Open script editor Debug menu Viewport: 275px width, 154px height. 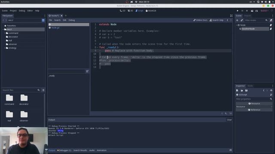pyautogui.click(x=72, y=20)
